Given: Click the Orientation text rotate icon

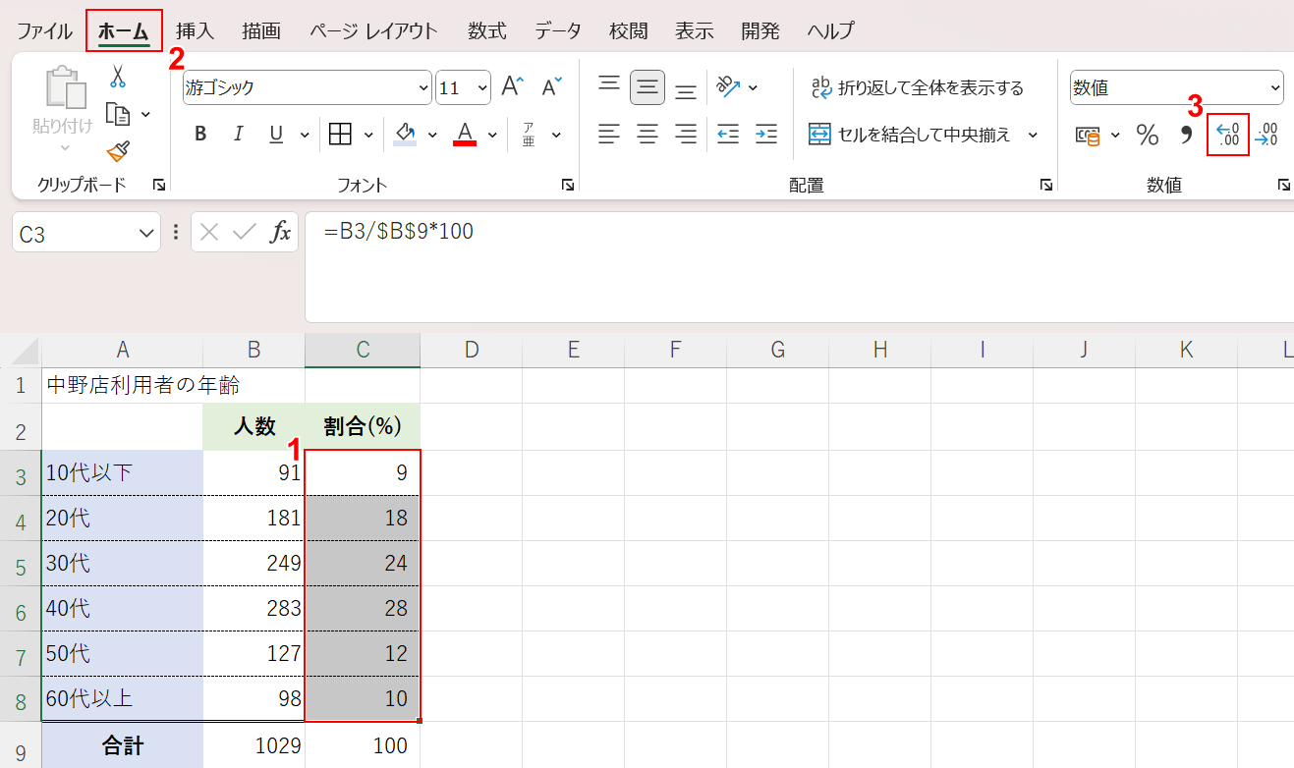Looking at the screenshot, I should [728, 87].
